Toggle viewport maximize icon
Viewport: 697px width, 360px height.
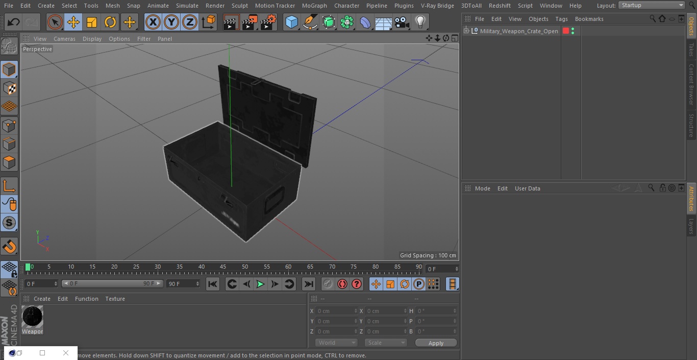coord(454,38)
